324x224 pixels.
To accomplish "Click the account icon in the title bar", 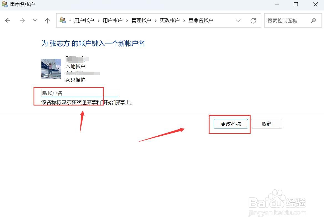I will coord(4,4).
